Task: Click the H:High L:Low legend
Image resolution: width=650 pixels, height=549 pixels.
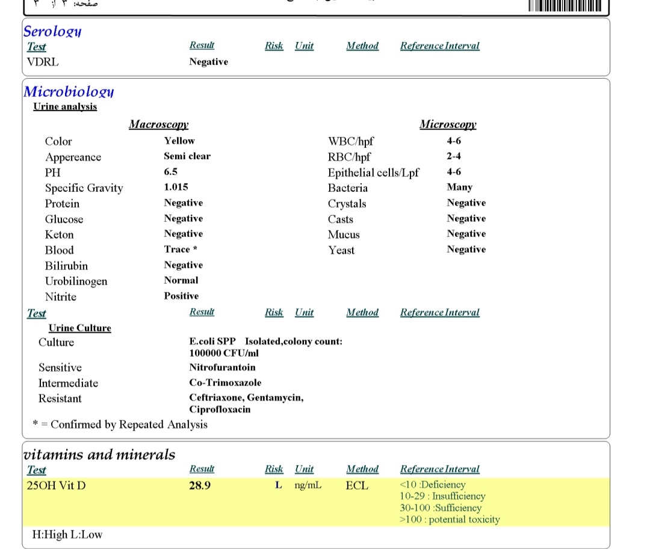Action: [67, 535]
